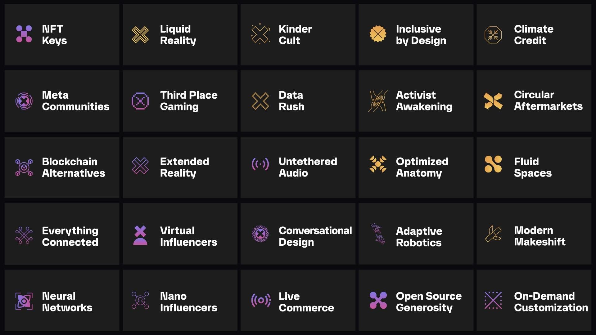Click the Inclusive by Design badge icon
The width and height of the screenshot is (596, 335).
pos(378,34)
